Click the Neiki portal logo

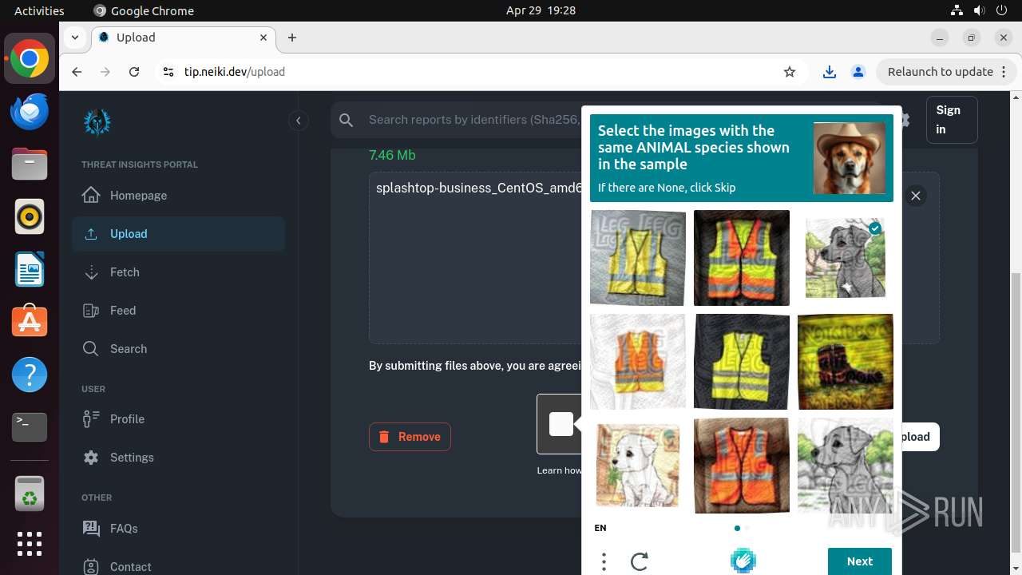(97, 121)
